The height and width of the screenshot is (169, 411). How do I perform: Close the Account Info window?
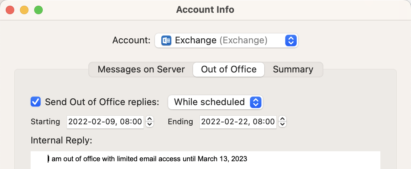(x=10, y=10)
